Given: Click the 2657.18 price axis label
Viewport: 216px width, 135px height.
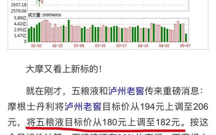Looking at the screenshot, I should point(19,5).
